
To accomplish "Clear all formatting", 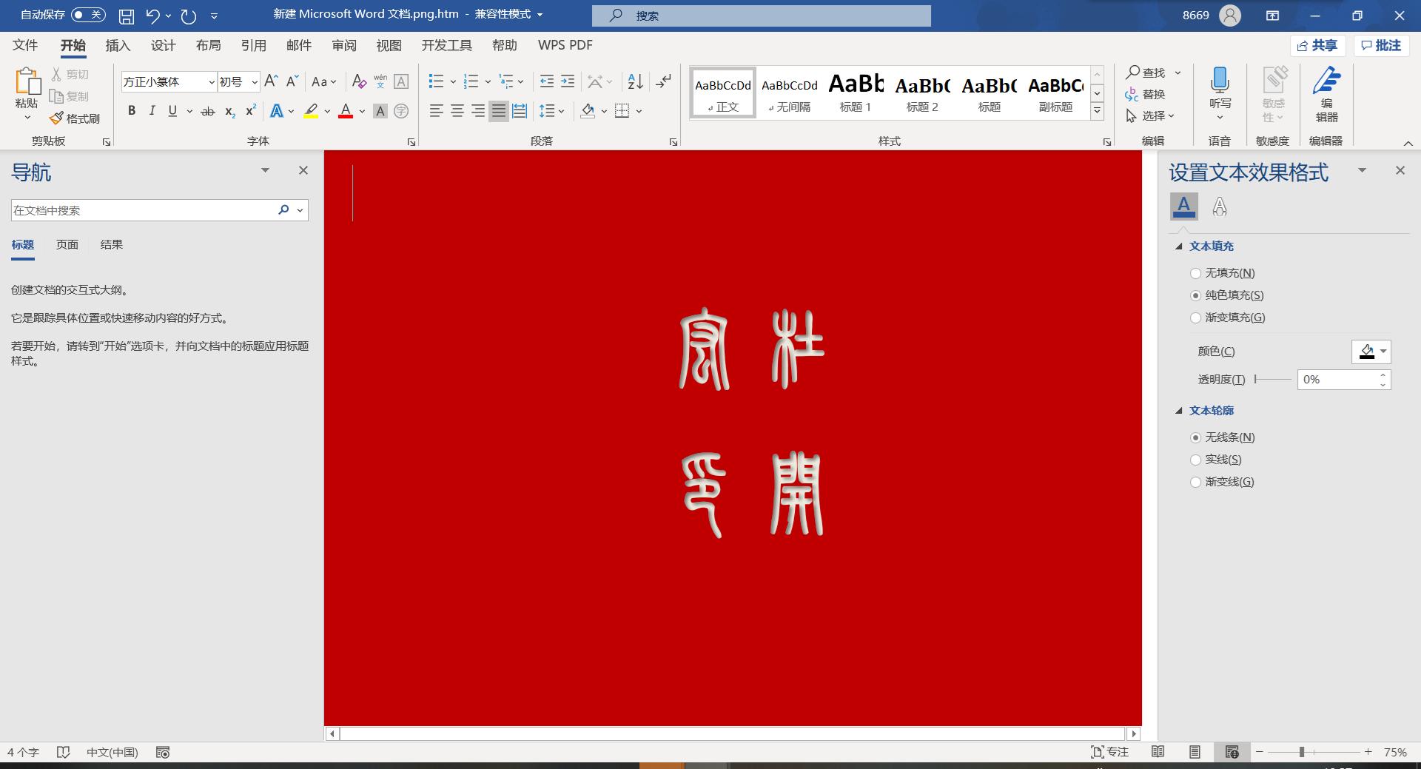I will click(x=359, y=81).
